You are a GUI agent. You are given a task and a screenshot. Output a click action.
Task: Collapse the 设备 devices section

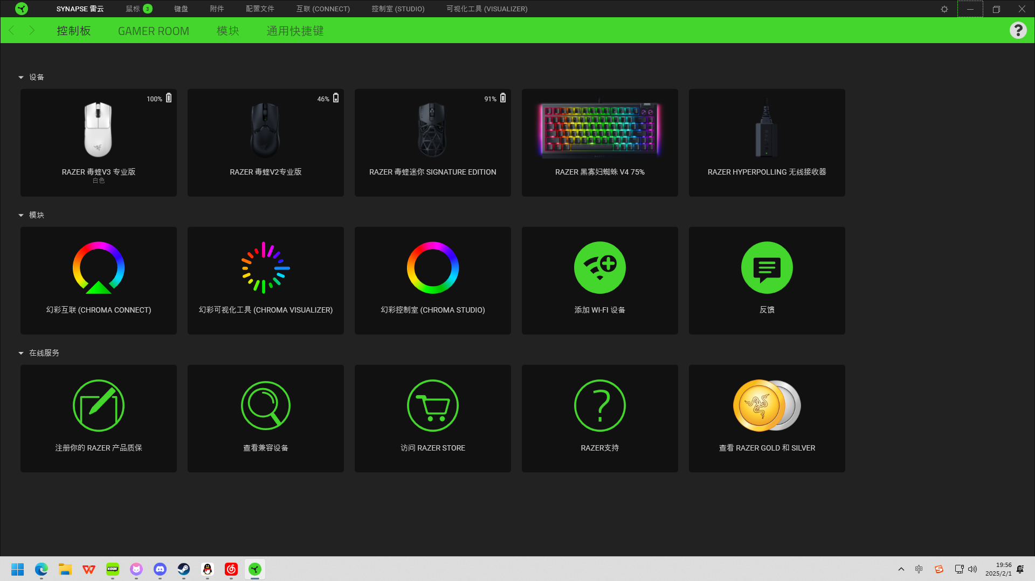[x=21, y=78]
